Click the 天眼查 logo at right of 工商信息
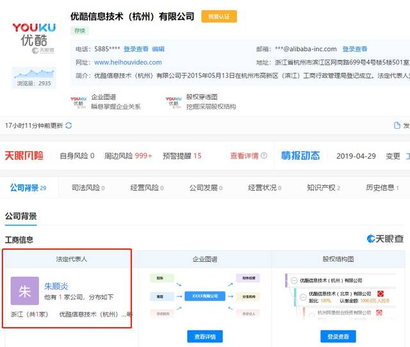The height and width of the screenshot is (347, 410). tap(385, 239)
